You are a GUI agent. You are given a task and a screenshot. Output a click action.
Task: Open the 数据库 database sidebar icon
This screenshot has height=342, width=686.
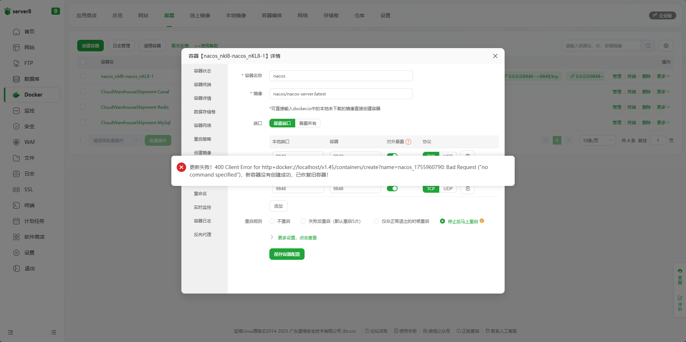[17, 79]
